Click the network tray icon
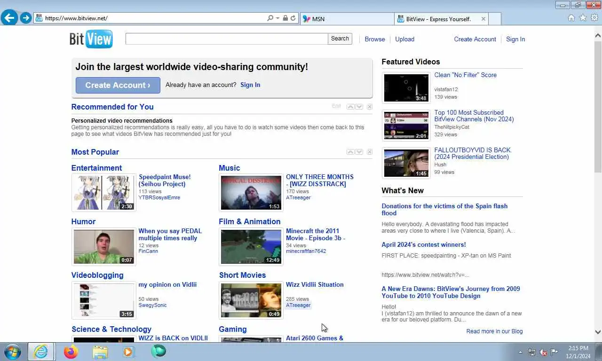 point(532,352)
